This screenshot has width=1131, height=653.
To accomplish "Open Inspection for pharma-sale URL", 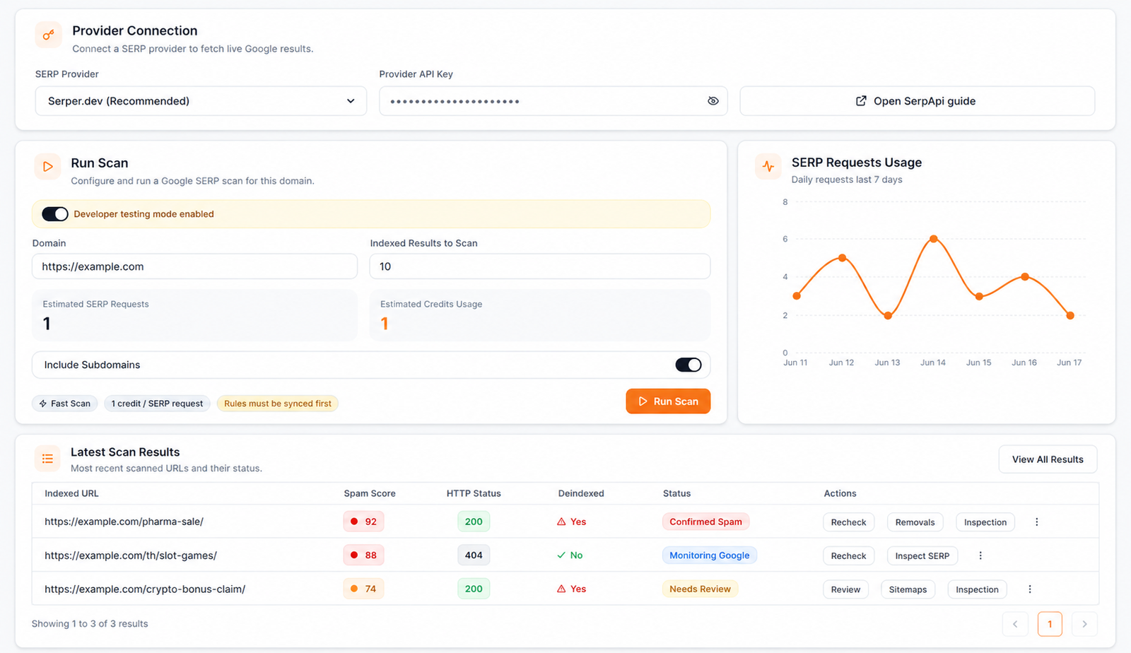I will click(985, 522).
